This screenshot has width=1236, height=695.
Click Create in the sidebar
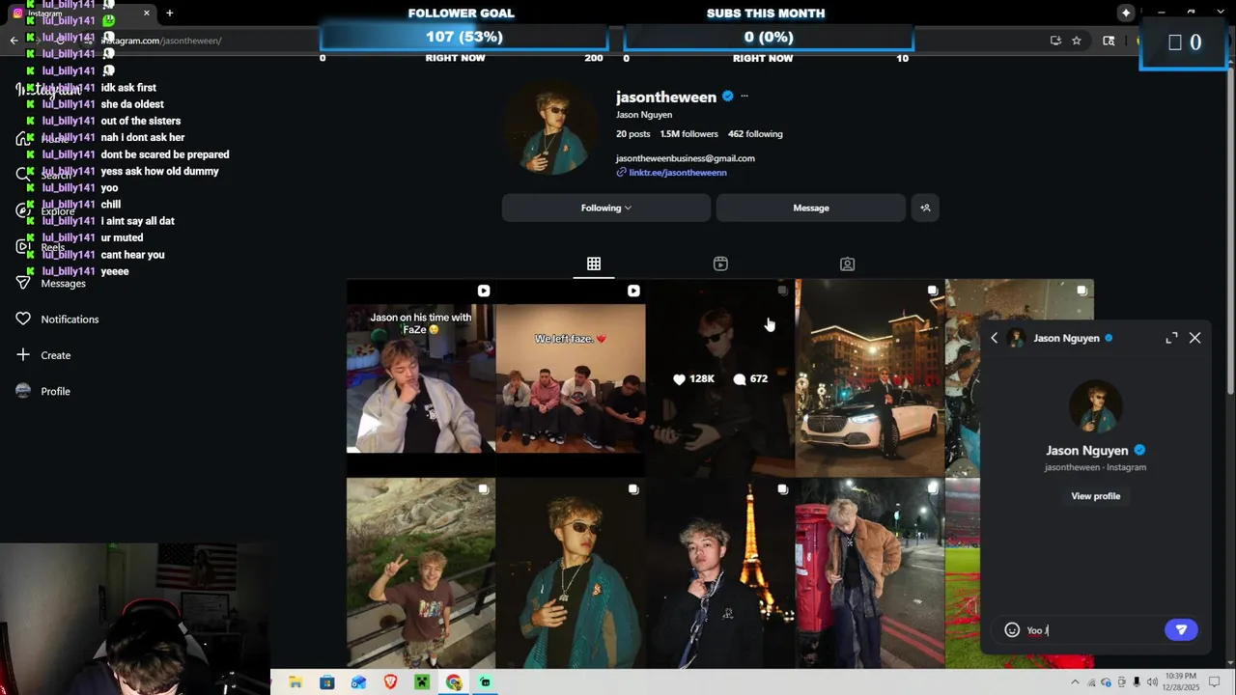56,355
